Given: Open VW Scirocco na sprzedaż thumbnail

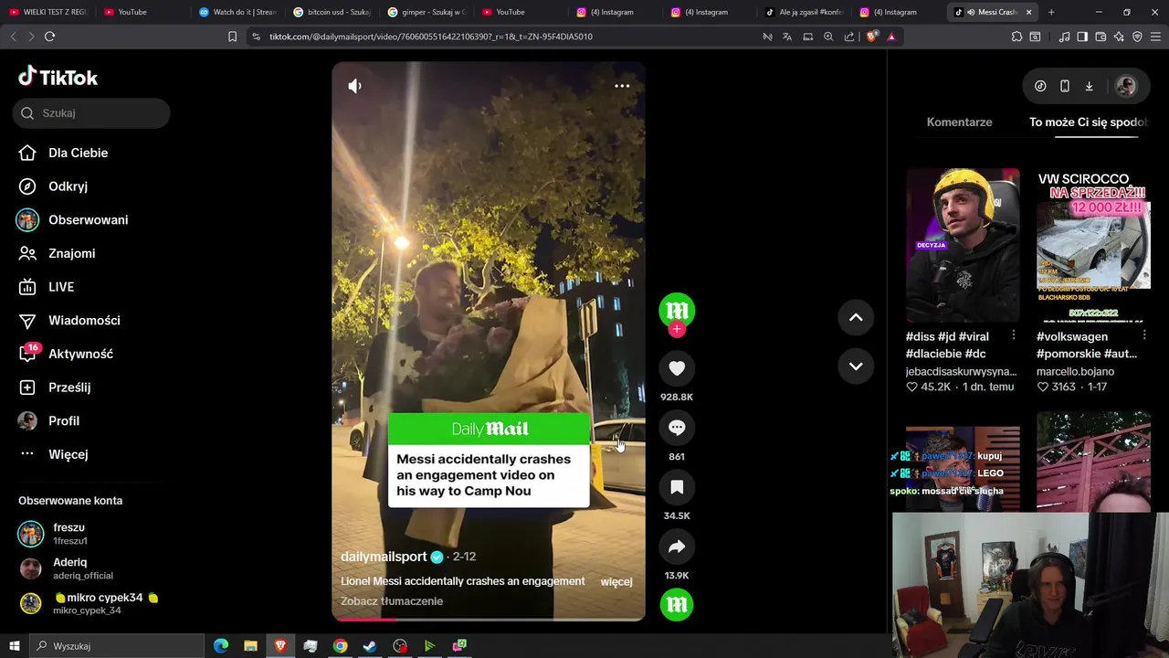Looking at the screenshot, I should pos(1093,245).
